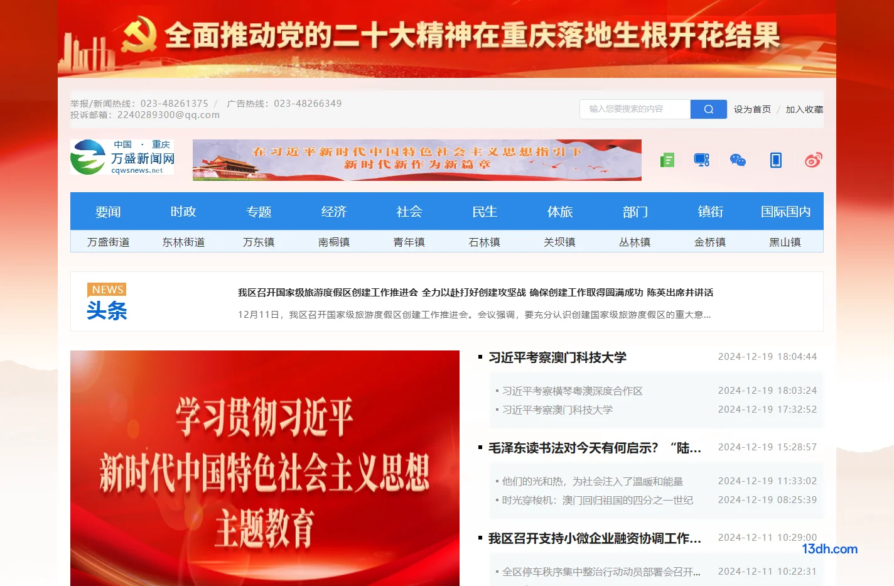Open article 我区召开支持小微企业融资协调工作

pyautogui.click(x=595, y=538)
